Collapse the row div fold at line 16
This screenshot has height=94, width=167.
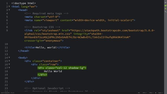pos(9,64)
